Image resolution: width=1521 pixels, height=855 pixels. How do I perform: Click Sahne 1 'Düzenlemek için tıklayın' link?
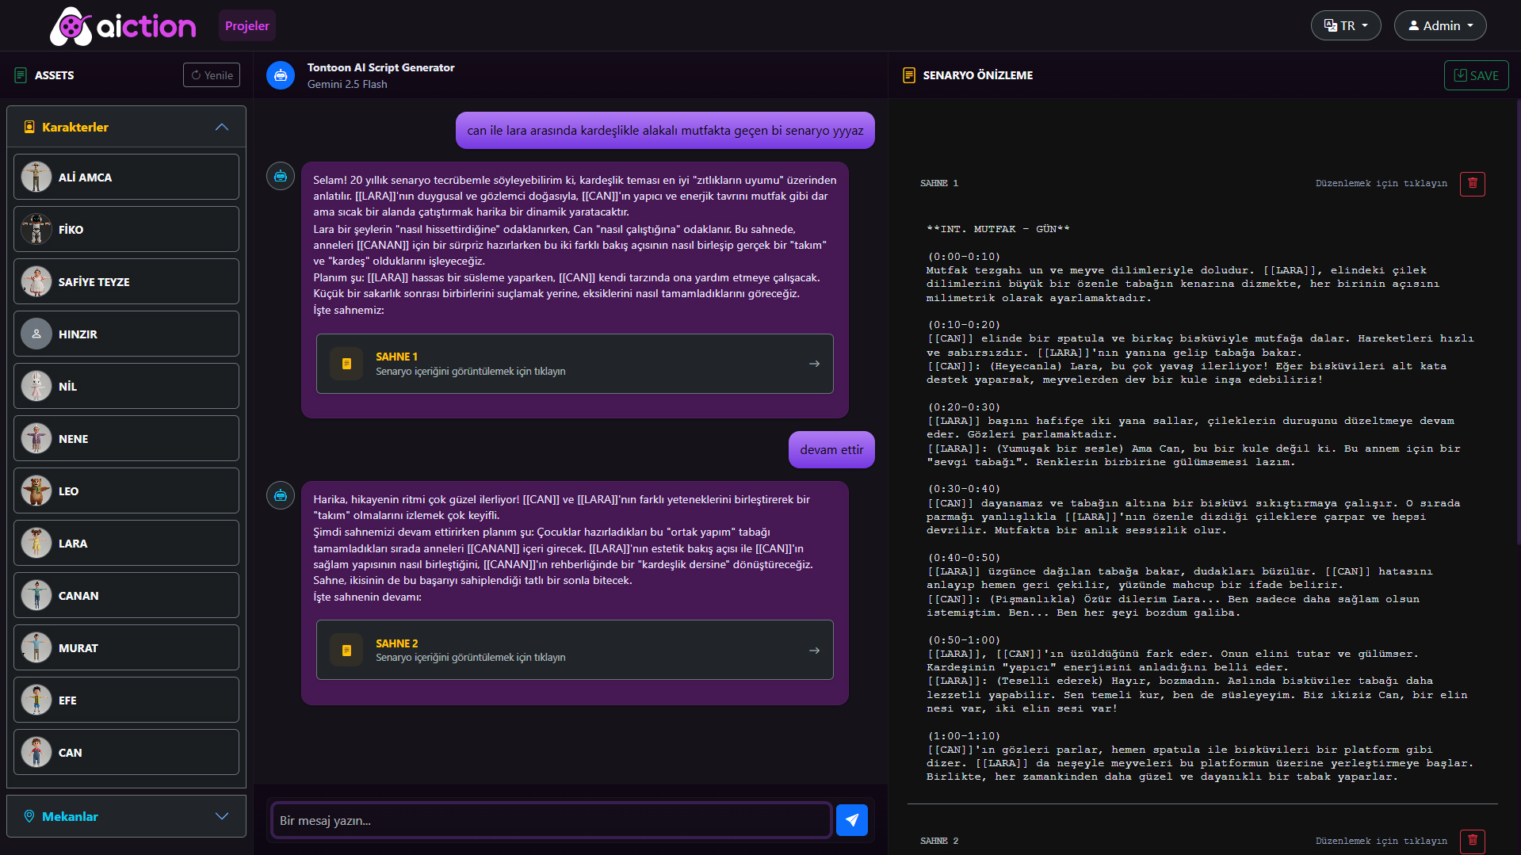[1381, 184]
